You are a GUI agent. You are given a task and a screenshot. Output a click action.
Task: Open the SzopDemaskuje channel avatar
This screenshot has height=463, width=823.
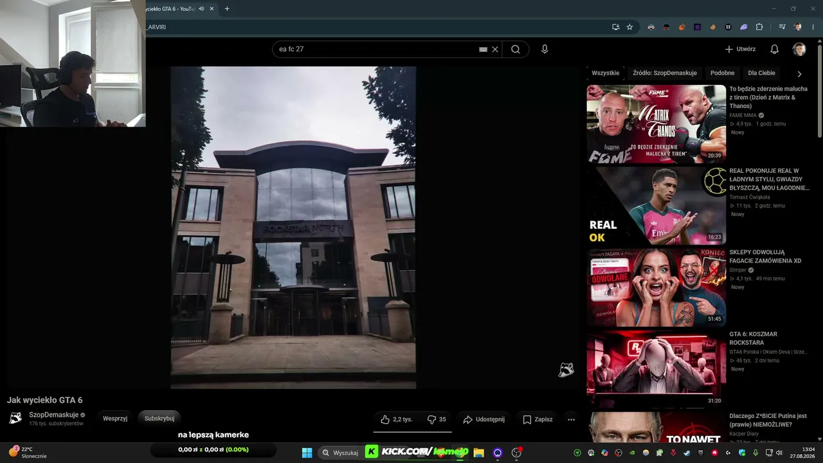click(x=15, y=418)
